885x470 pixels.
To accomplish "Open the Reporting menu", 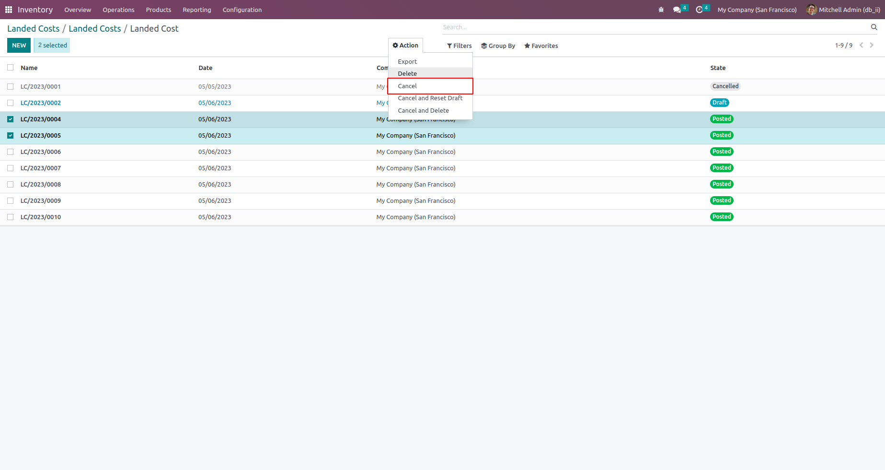I will pyautogui.click(x=197, y=10).
